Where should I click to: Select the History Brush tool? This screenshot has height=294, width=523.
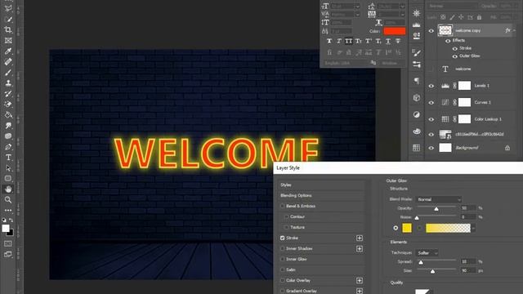point(8,94)
